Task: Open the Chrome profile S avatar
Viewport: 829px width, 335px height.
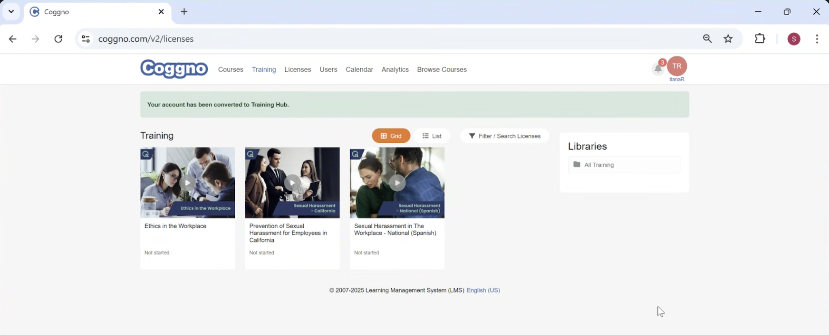Action: click(x=794, y=39)
